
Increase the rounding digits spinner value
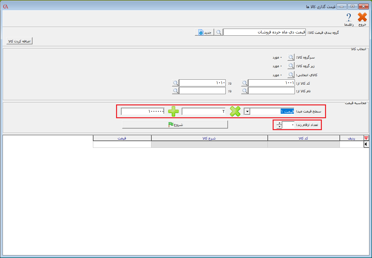(x=279, y=123)
